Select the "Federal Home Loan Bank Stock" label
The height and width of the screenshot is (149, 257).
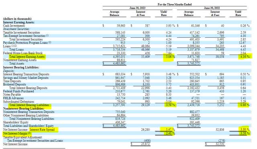pos(23,53)
